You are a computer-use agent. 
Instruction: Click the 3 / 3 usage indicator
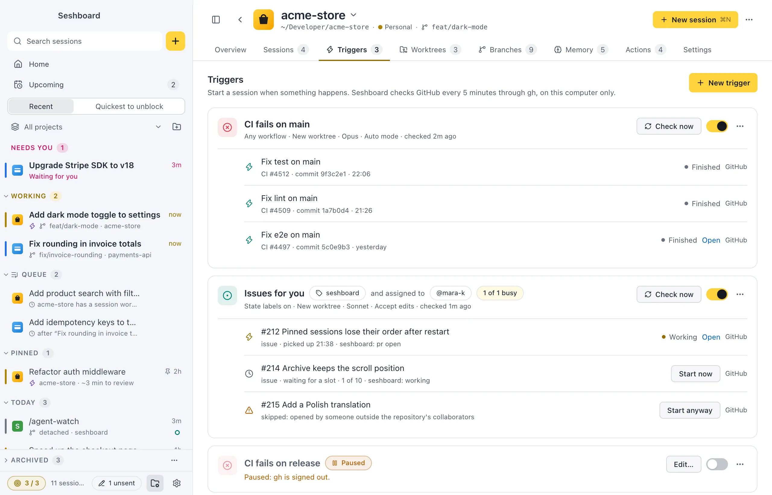pyautogui.click(x=27, y=483)
